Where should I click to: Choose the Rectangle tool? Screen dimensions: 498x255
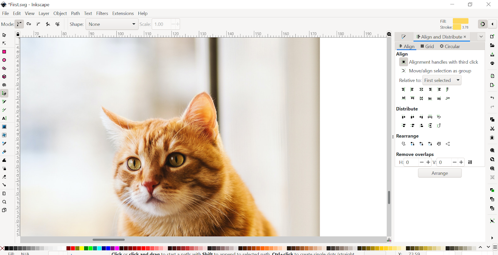[4, 52]
